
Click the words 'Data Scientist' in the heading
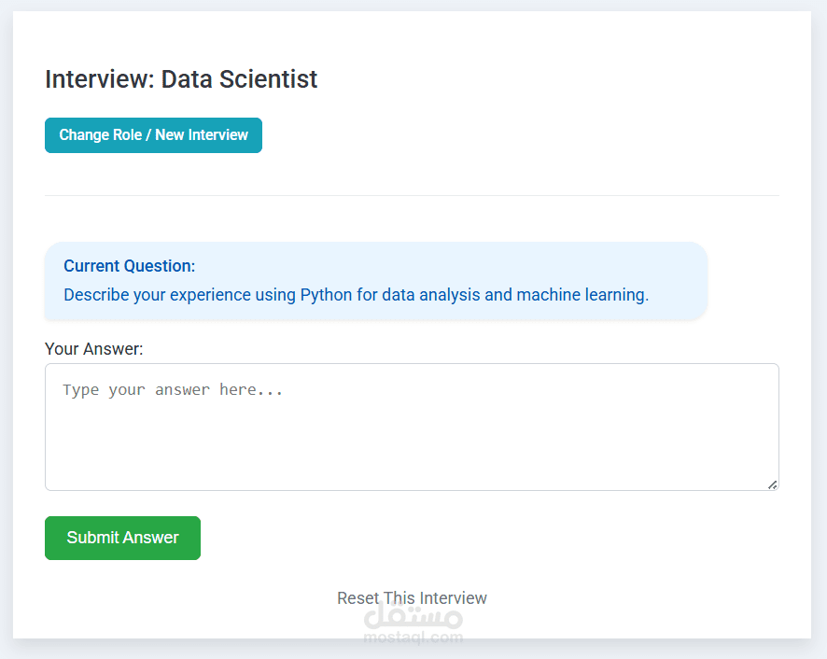pyautogui.click(x=239, y=79)
